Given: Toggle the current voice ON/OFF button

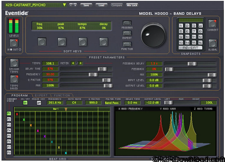Looking at the screenshot, I should click(x=25, y=103).
